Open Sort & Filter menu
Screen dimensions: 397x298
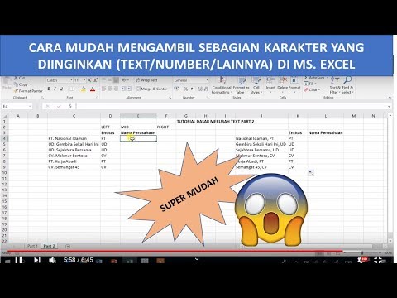(x=335, y=85)
